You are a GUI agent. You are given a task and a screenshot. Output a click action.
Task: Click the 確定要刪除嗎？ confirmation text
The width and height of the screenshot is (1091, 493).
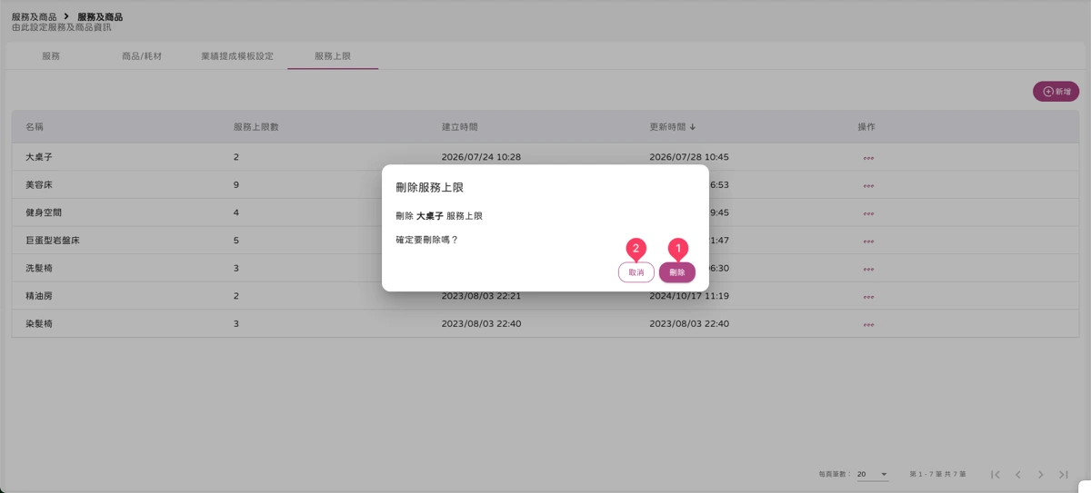tap(427, 240)
